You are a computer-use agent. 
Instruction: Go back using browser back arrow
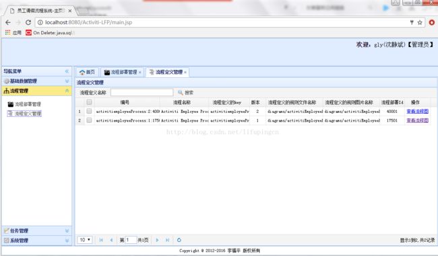[8, 22]
